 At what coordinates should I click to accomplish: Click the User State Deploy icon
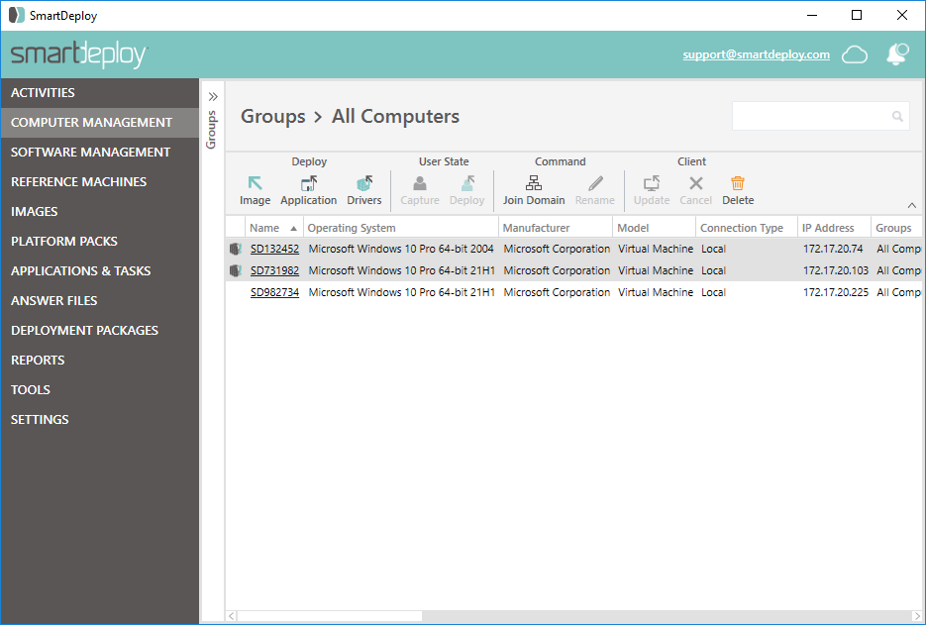tap(467, 183)
